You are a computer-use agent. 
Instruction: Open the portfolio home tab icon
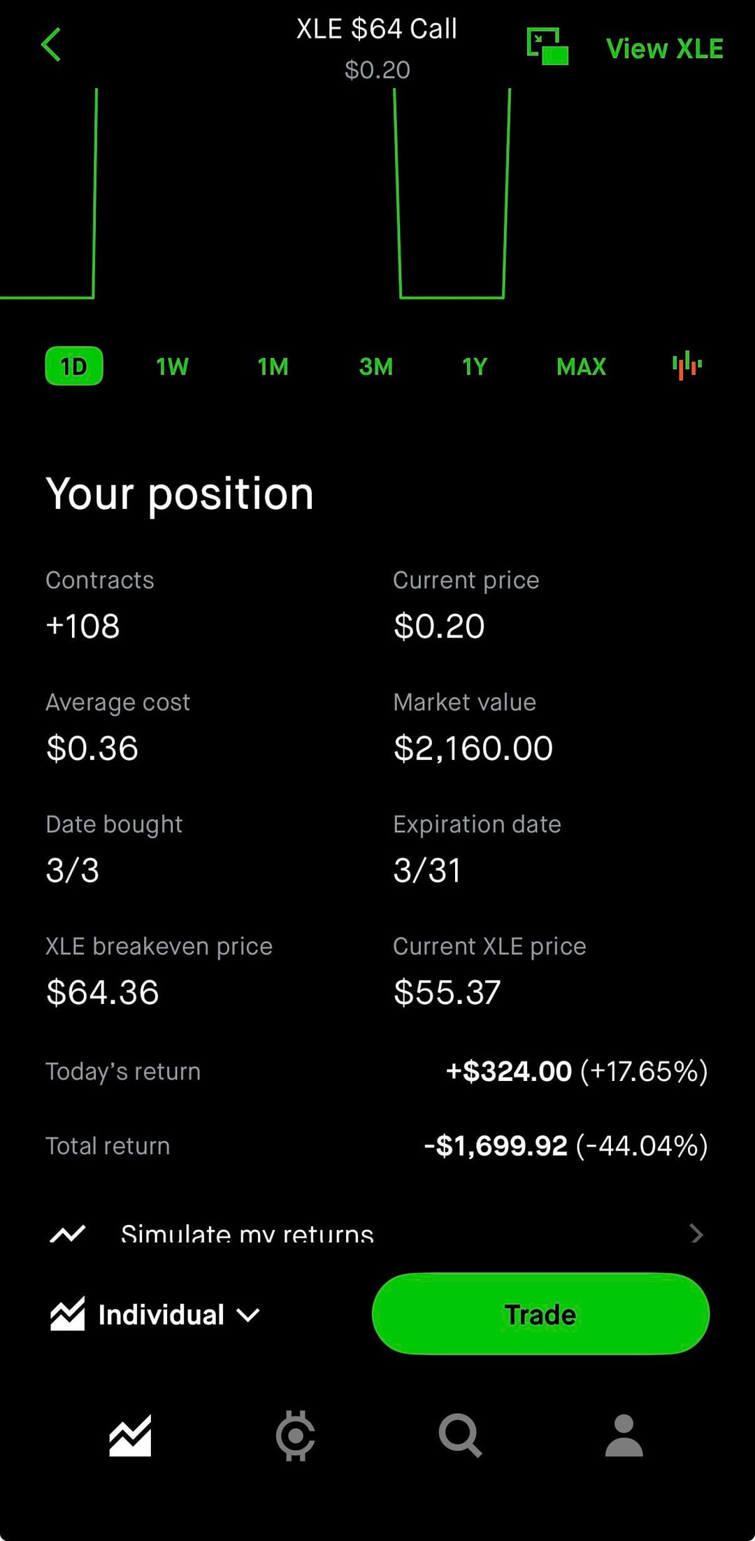pyautogui.click(x=130, y=1435)
